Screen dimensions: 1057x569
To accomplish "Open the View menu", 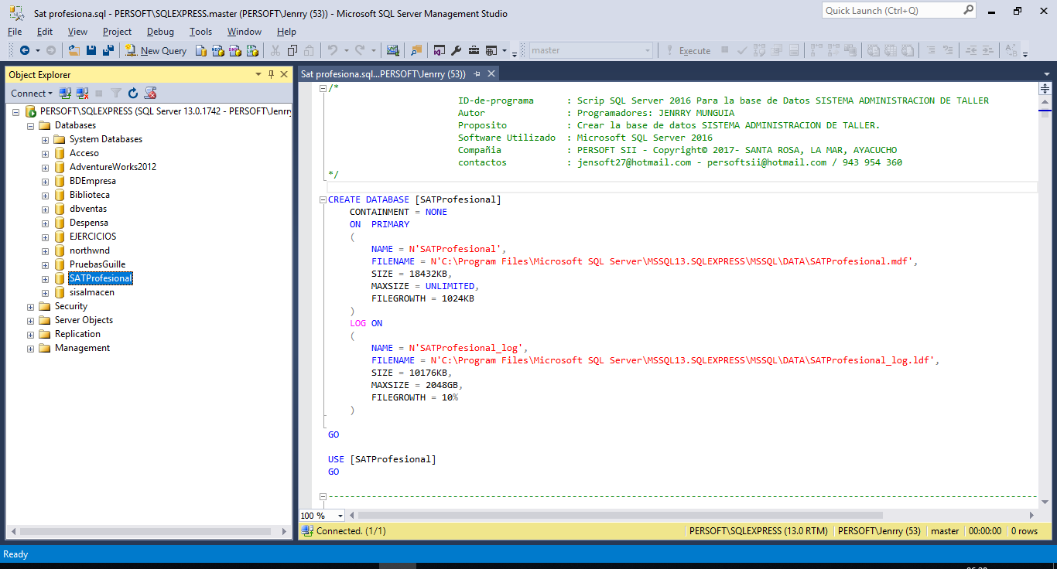I will [x=77, y=32].
